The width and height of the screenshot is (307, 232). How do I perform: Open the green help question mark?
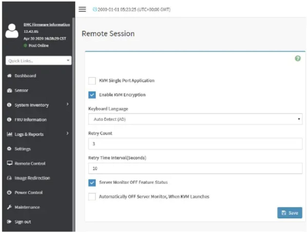click(x=298, y=58)
